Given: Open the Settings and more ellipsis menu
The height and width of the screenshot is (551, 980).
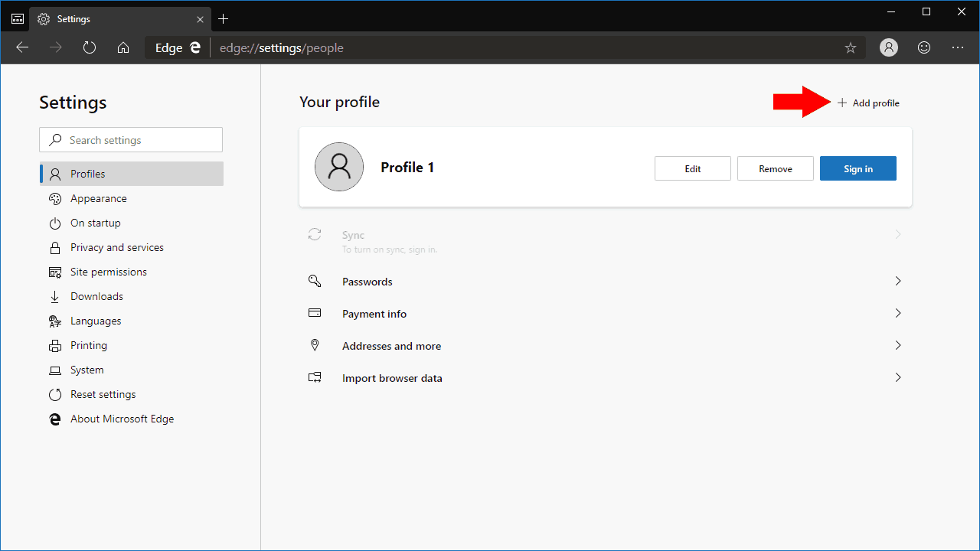Looking at the screenshot, I should coord(958,47).
